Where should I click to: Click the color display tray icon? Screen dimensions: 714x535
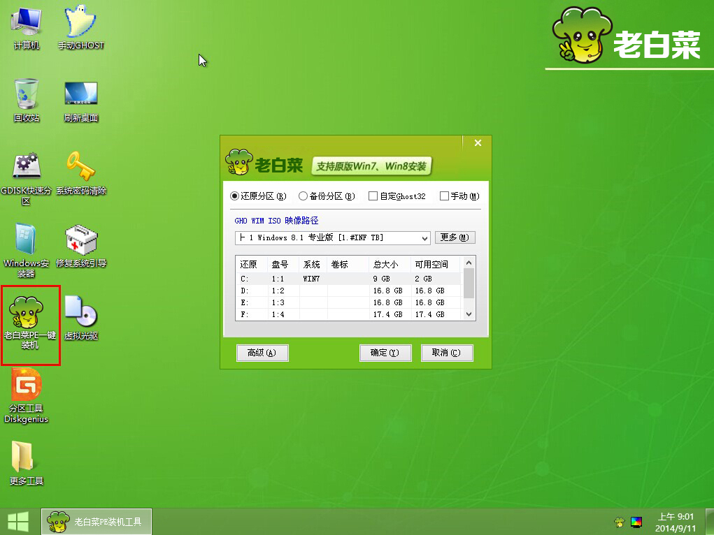click(636, 522)
